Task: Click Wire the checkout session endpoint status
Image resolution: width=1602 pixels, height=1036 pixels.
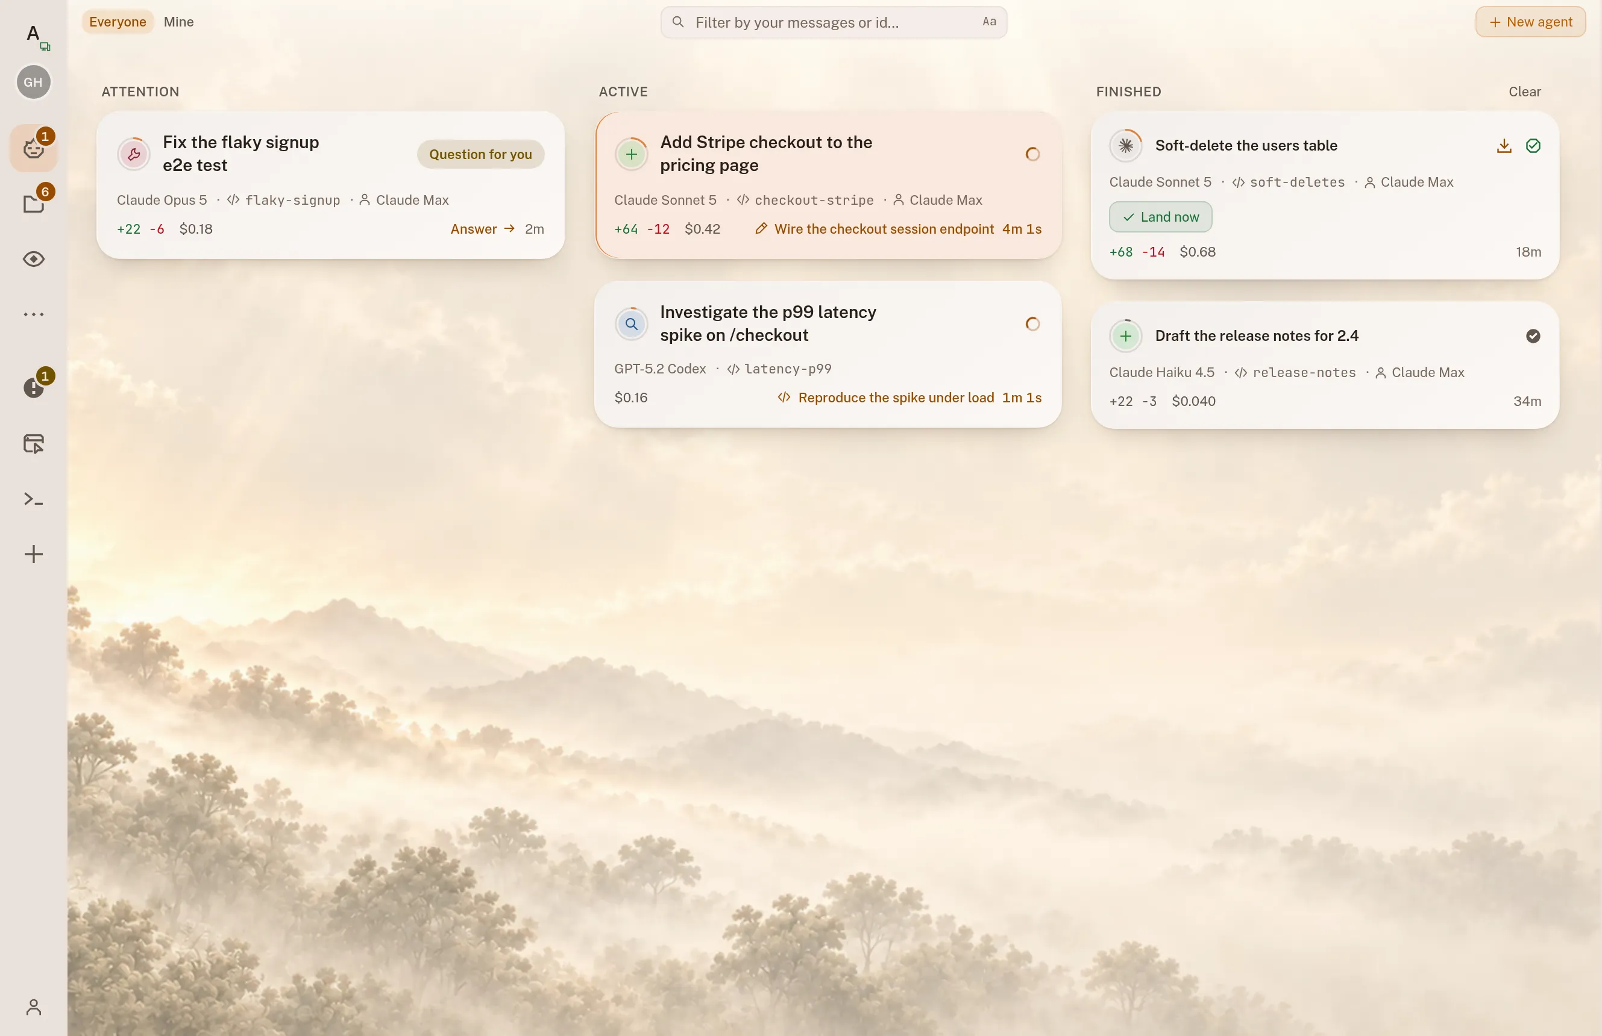Action: tap(883, 229)
